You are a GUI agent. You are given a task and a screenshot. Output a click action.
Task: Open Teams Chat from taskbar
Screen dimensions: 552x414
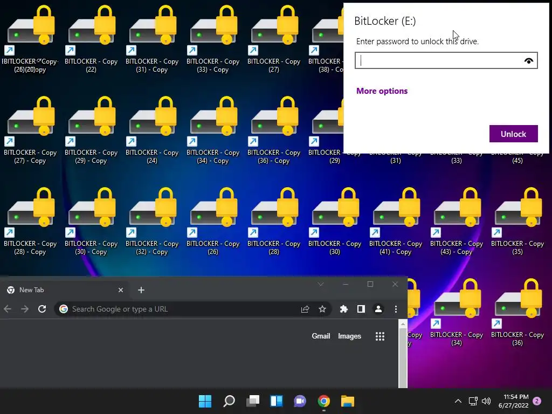300,401
